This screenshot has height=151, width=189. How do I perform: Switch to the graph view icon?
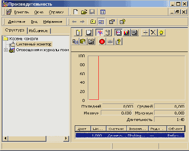[119, 32]
